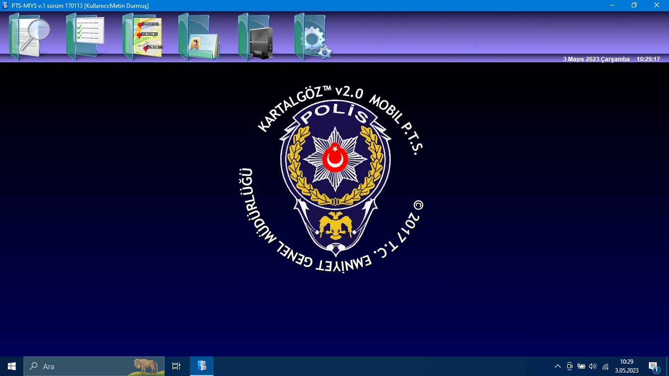
Task: Open the notification center icon
Action: point(653,366)
